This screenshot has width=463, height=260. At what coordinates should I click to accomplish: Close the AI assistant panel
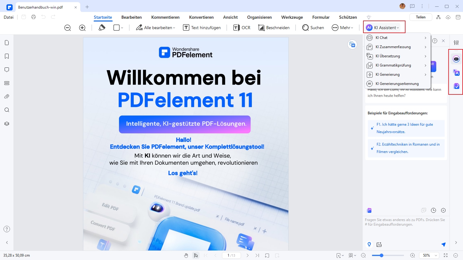click(443, 41)
